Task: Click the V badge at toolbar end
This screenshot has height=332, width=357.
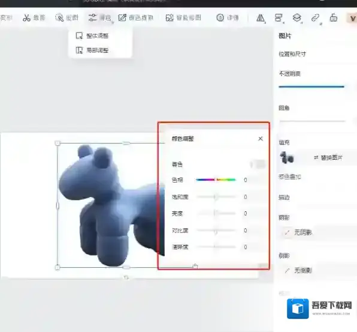Action: click(x=352, y=18)
